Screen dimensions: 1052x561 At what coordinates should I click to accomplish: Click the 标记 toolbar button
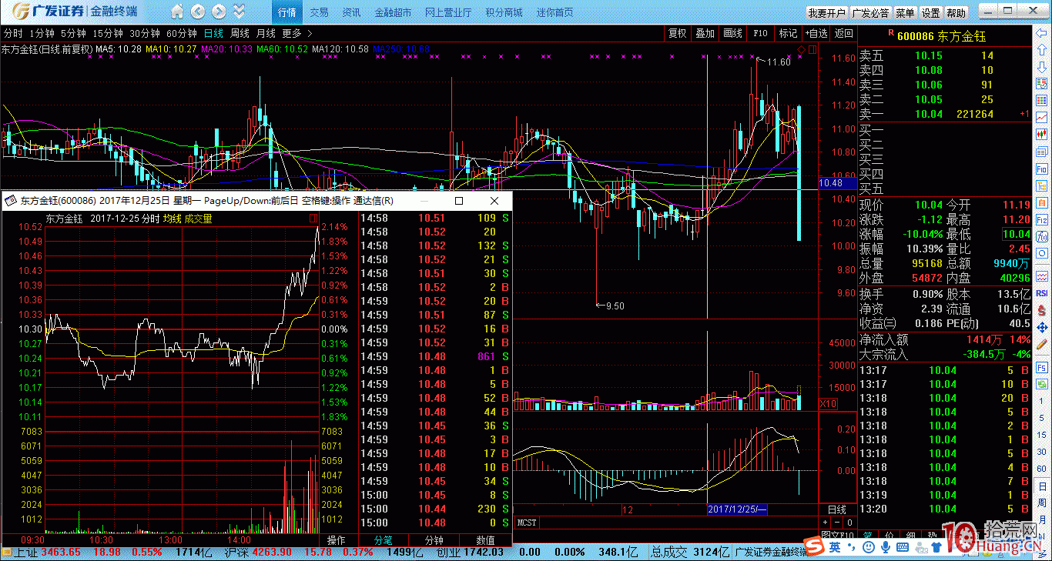coord(788,33)
